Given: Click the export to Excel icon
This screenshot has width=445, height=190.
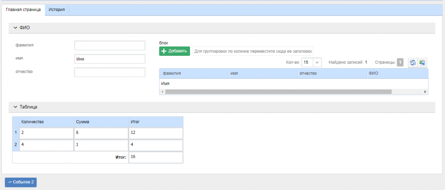Looking at the screenshot, I should (x=422, y=63).
